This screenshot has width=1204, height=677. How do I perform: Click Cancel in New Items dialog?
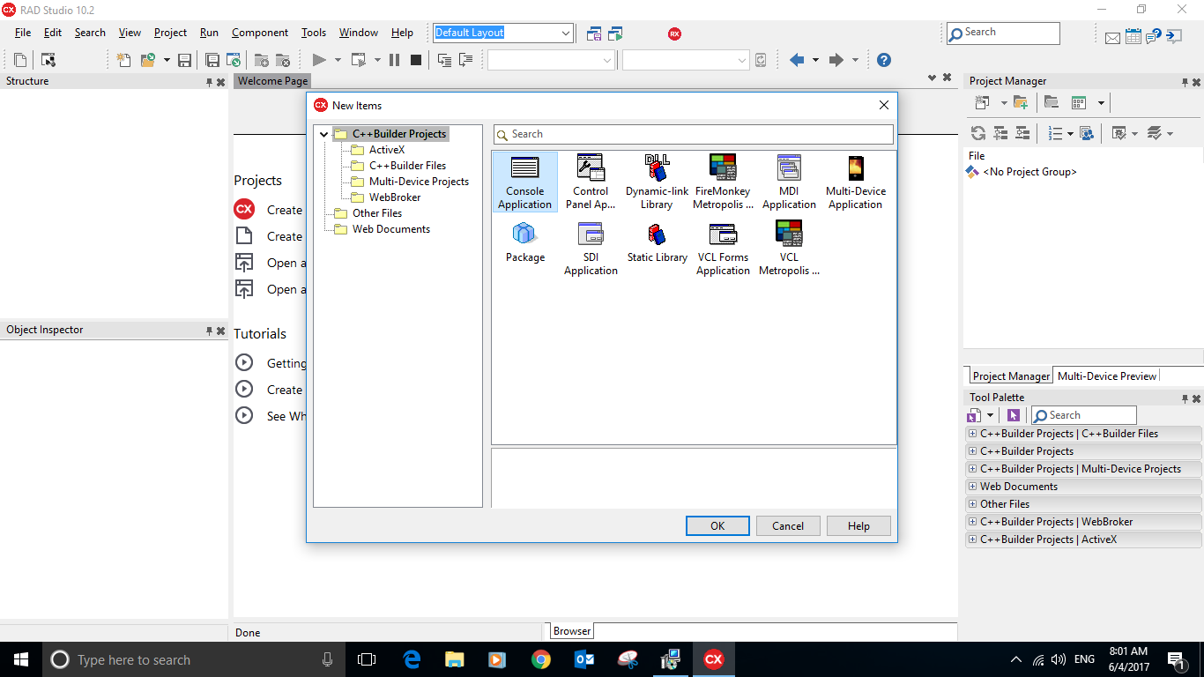pyautogui.click(x=788, y=526)
